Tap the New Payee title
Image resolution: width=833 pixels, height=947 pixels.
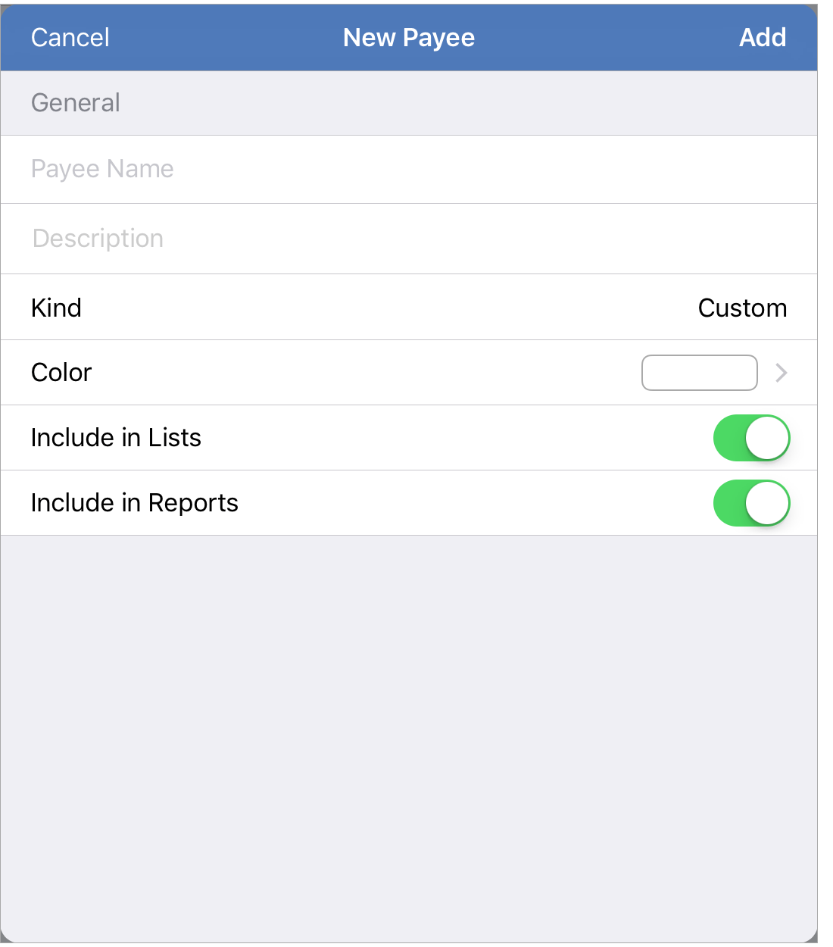coord(409,38)
